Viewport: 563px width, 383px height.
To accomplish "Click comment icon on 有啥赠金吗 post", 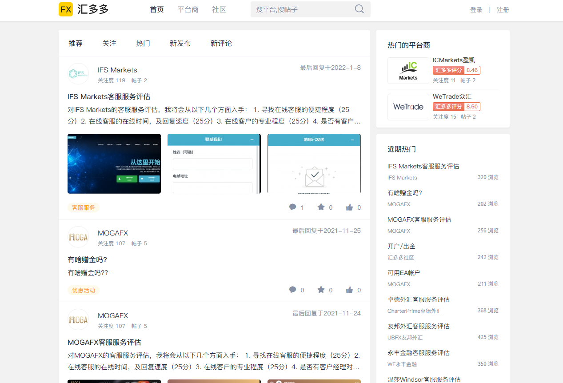I will pos(293,290).
